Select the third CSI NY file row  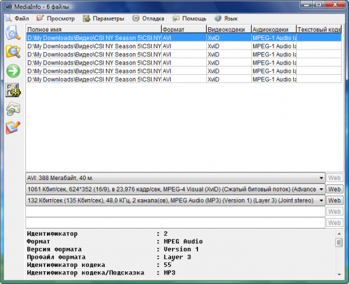click(184, 55)
